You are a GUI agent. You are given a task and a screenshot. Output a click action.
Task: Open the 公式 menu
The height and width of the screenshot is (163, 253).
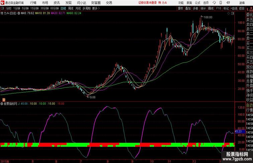[197, 3]
